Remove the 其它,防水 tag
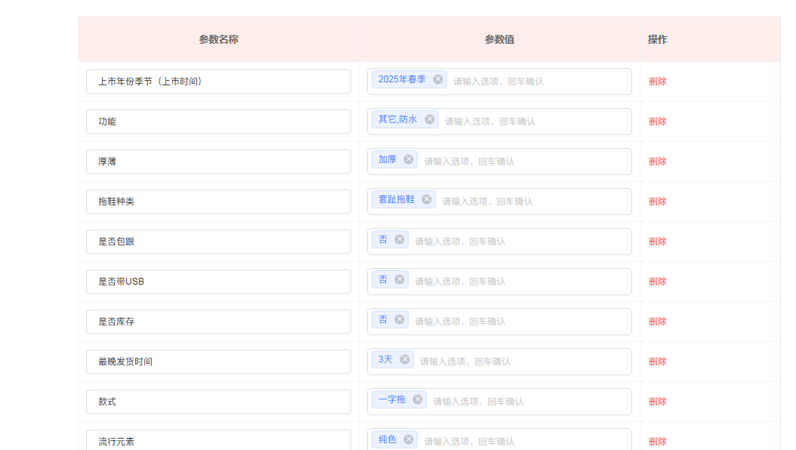 430,119
